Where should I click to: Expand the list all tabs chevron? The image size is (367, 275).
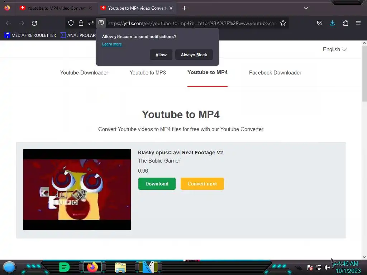[306, 8]
